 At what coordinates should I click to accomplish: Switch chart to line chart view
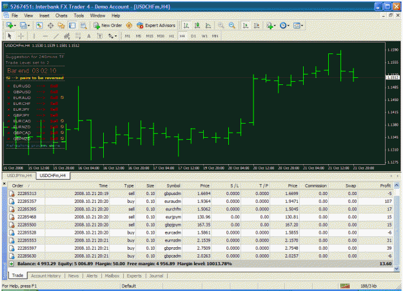(208, 25)
